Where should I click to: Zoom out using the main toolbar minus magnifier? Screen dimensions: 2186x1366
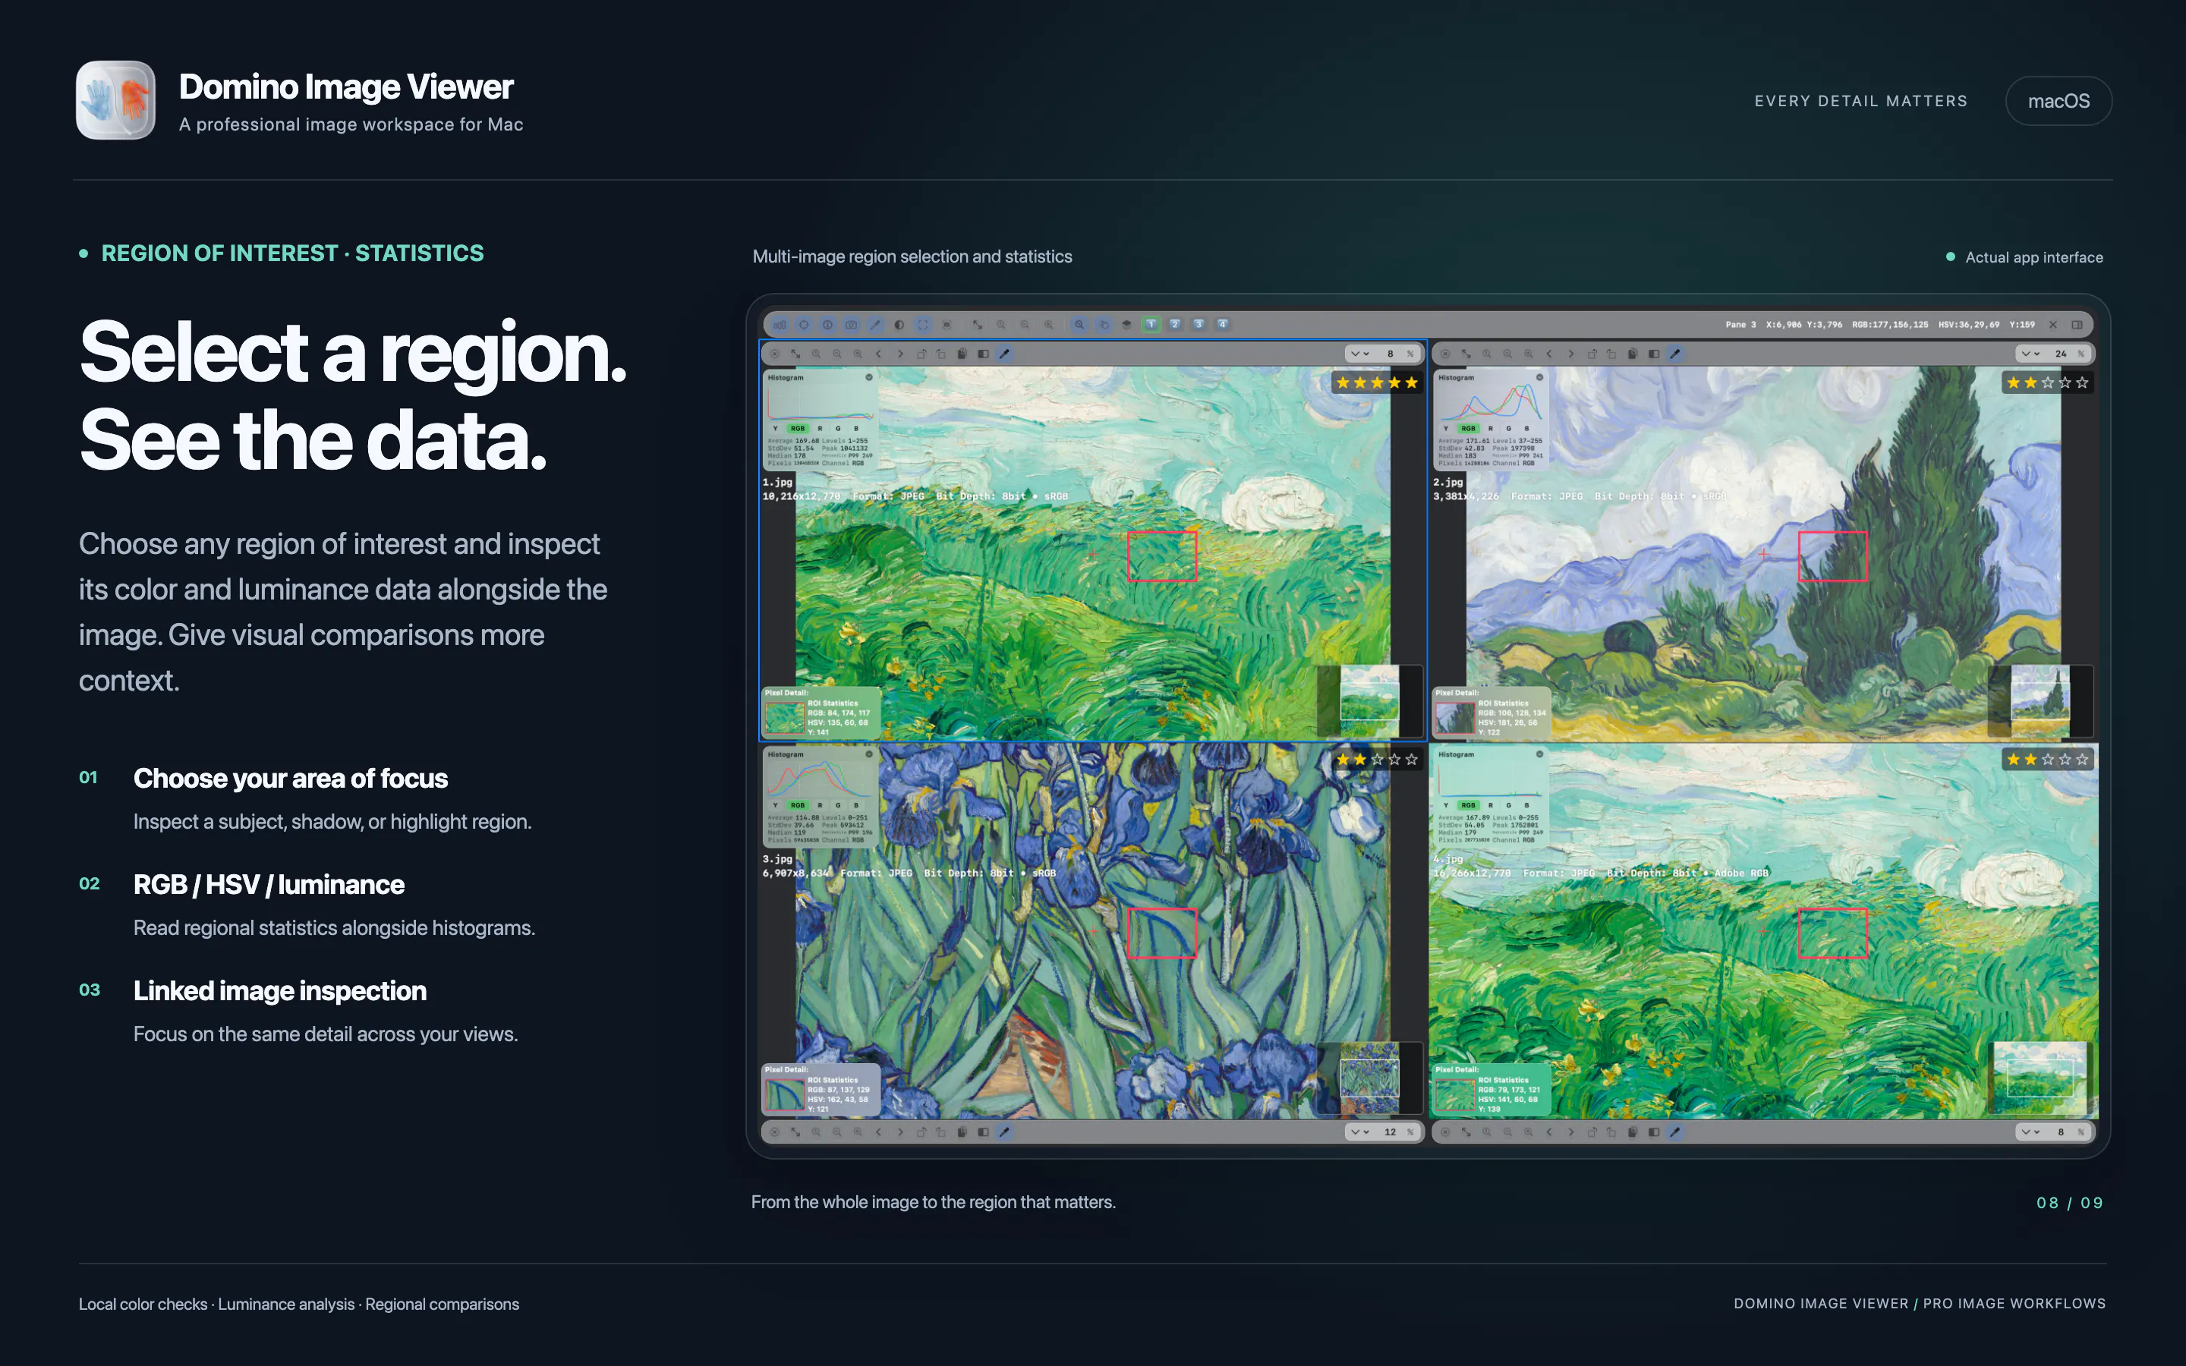(1025, 324)
